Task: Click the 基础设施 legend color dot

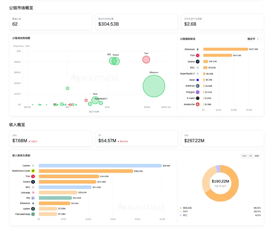Action: [x=181, y=208]
